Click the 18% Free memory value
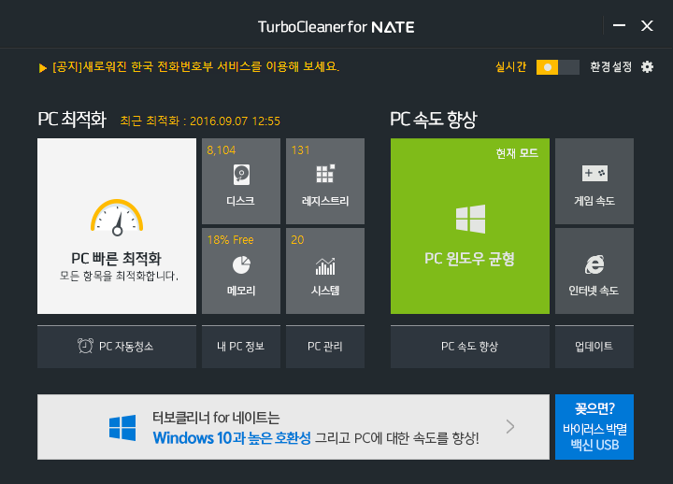 [230, 240]
